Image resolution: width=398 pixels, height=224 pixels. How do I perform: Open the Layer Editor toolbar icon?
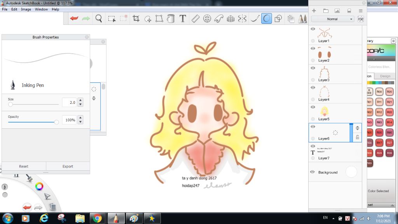[x=291, y=19]
